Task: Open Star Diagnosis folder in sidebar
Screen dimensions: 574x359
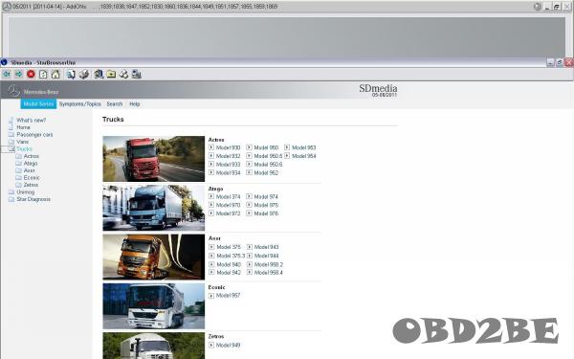Action: 33,199
